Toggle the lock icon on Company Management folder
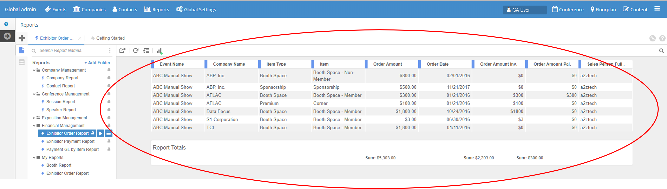The width and height of the screenshot is (667, 189). pyautogui.click(x=109, y=70)
